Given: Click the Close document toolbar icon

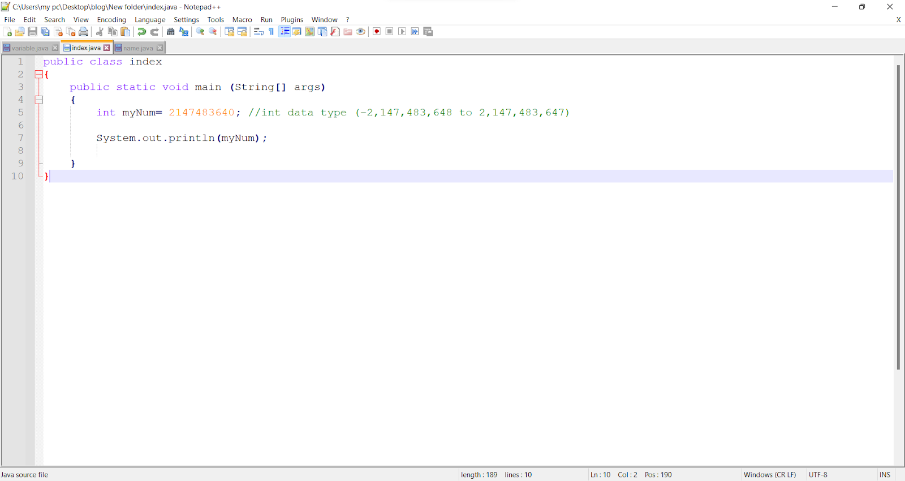Looking at the screenshot, I should (x=58, y=32).
